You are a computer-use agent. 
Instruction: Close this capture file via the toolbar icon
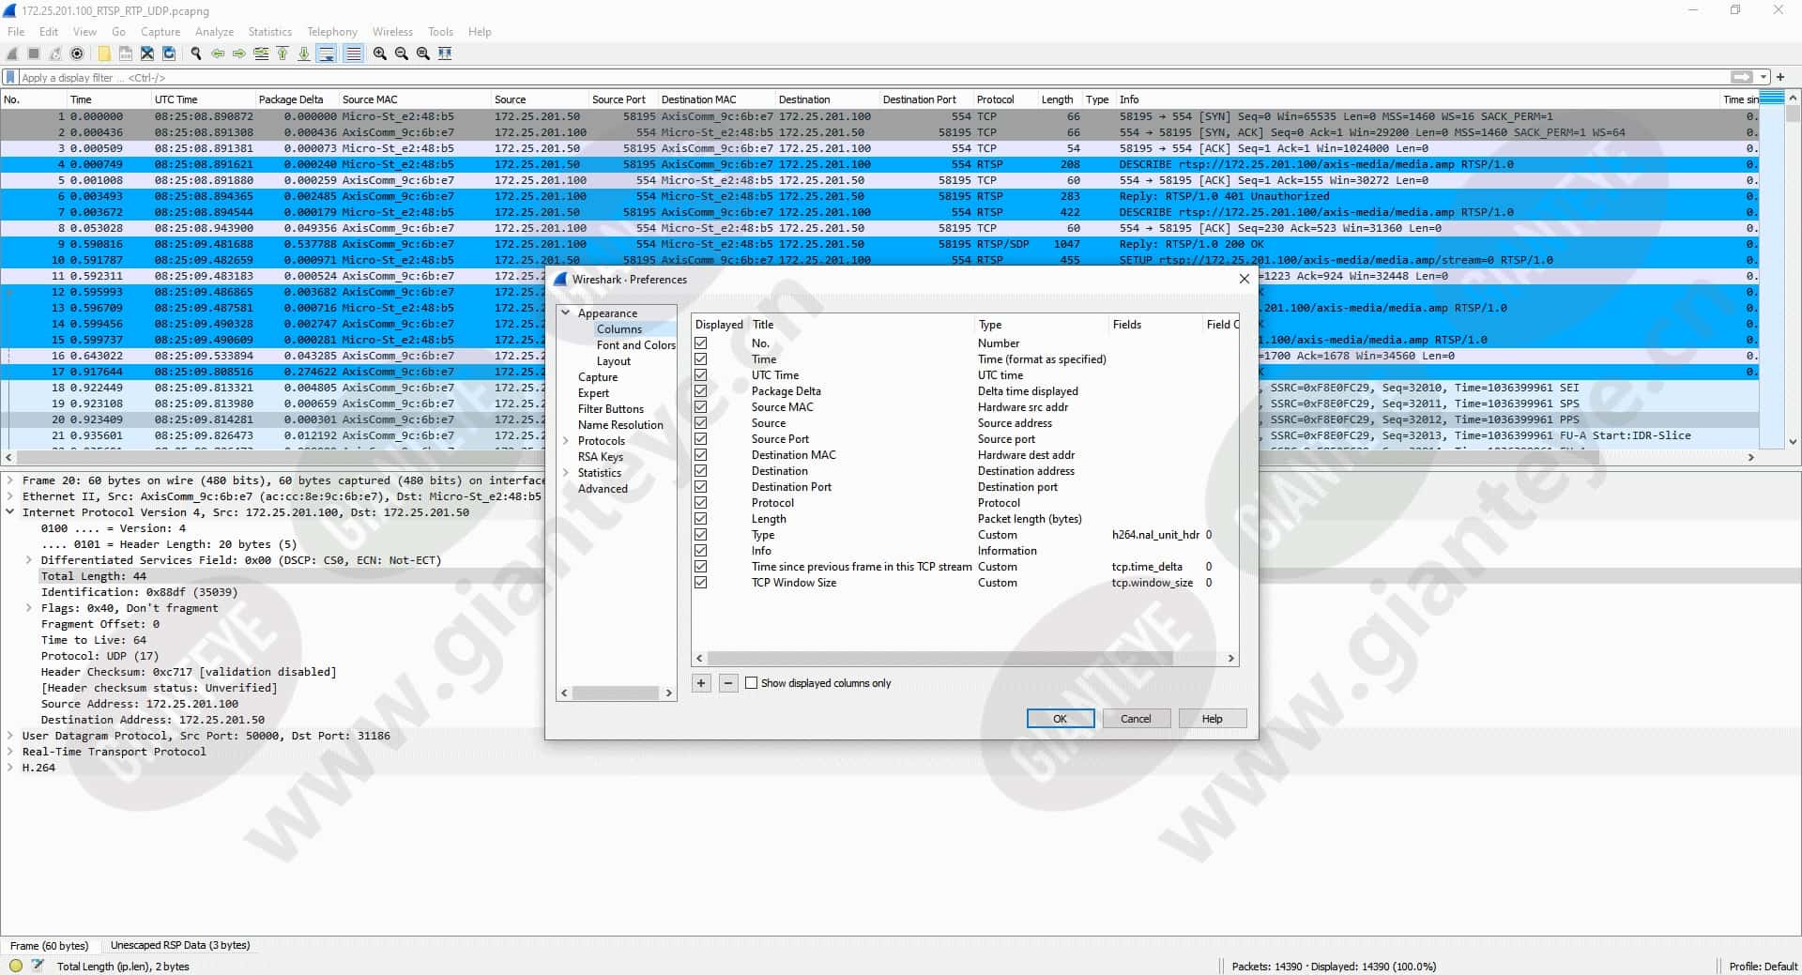(147, 53)
